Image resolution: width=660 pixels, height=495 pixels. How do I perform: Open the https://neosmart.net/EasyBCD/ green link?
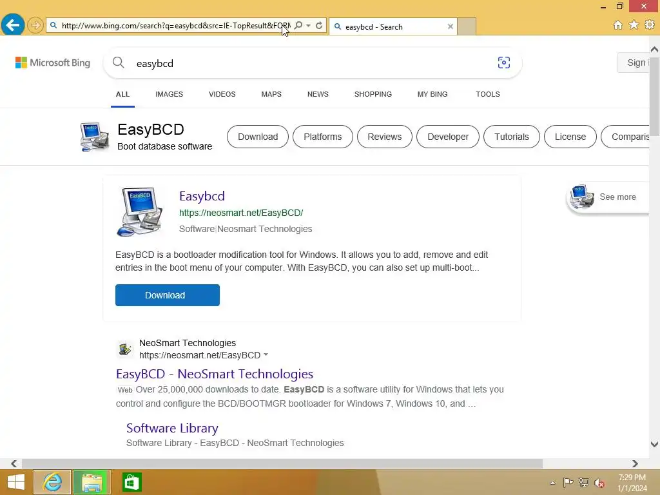click(241, 213)
